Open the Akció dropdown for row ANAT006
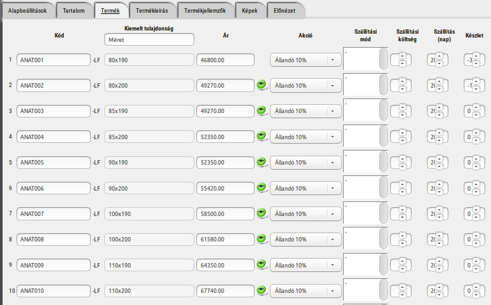Image resolution: width=491 pixels, height=305 pixels. click(306, 188)
